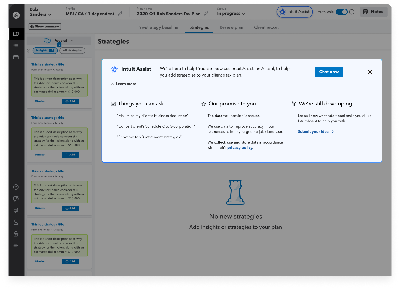Open the help question mark in the sidebar
Screen dimensions: 400x289
click(x=16, y=187)
